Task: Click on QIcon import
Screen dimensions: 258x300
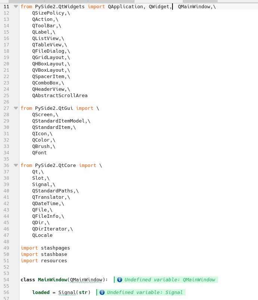Action: [x=40, y=133]
